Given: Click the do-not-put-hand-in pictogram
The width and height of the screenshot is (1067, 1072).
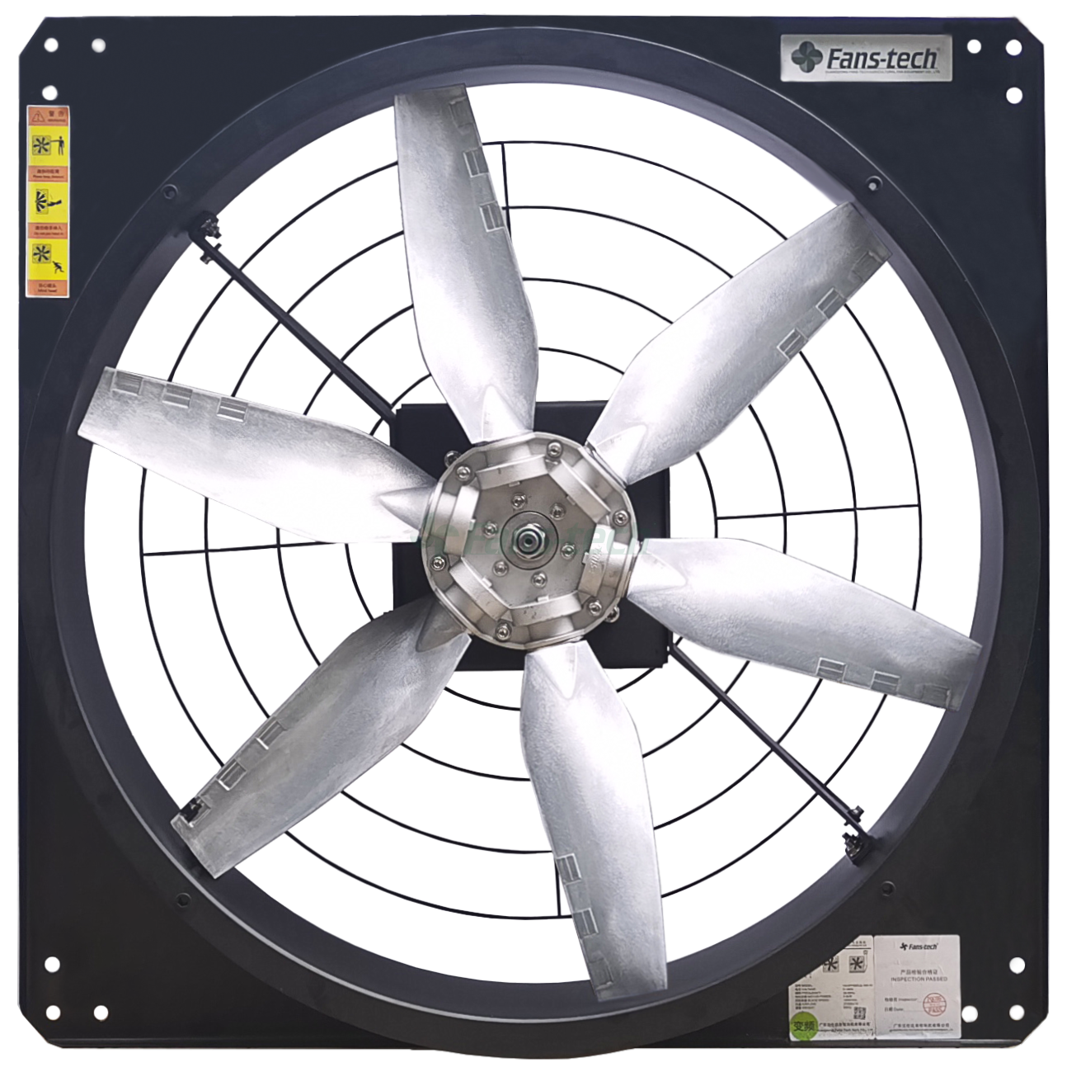Looking at the screenshot, I should click(x=49, y=201).
